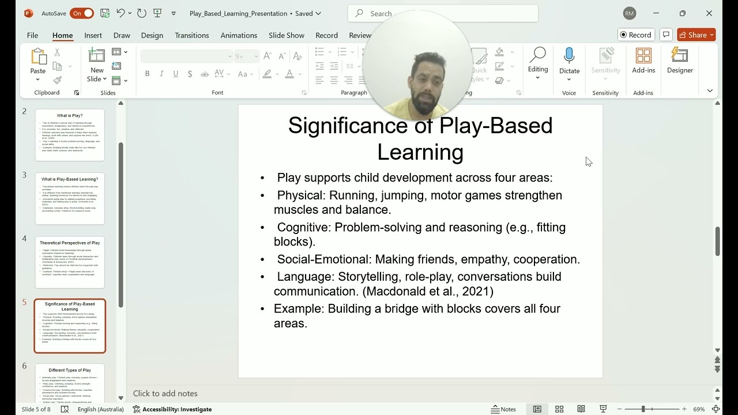Screen dimensions: 738x415
Task: Open the slide Layout dropdown
Action: pos(119,52)
